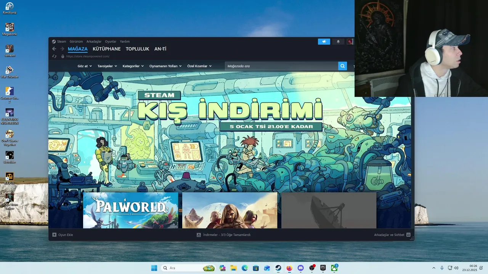Screen dimensions: 488x274
Task: Open the Oyunlar menu
Action: [111, 41]
